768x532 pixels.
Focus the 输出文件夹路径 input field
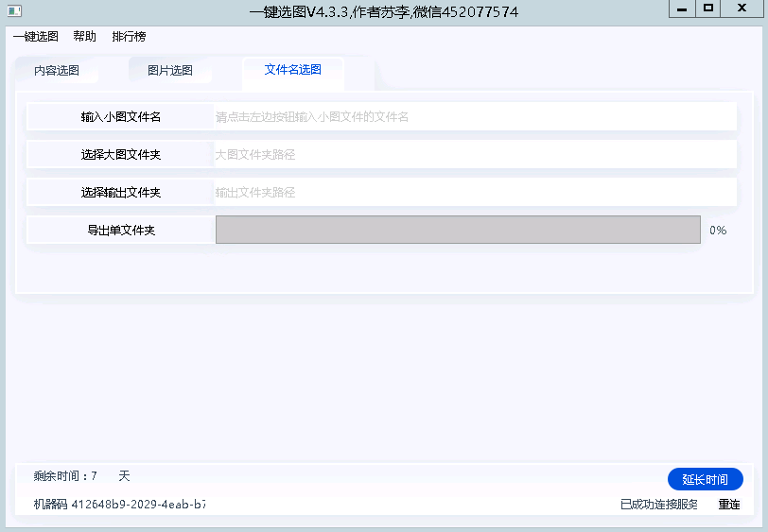click(475, 193)
